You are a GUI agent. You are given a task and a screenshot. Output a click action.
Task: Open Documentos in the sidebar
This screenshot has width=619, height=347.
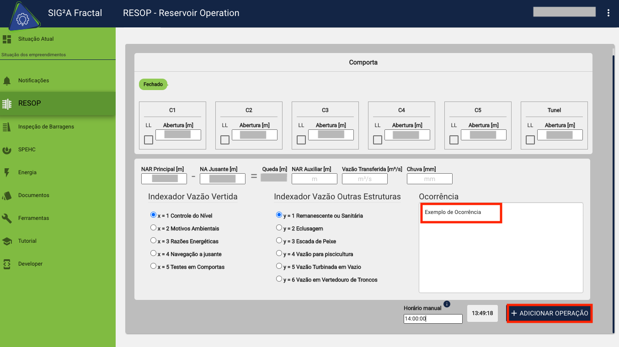coord(33,195)
